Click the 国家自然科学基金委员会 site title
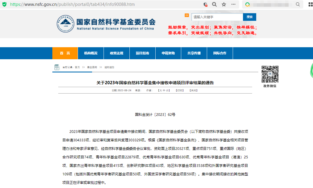313x188 pixels. pyautogui.click(x=116, y=22)
